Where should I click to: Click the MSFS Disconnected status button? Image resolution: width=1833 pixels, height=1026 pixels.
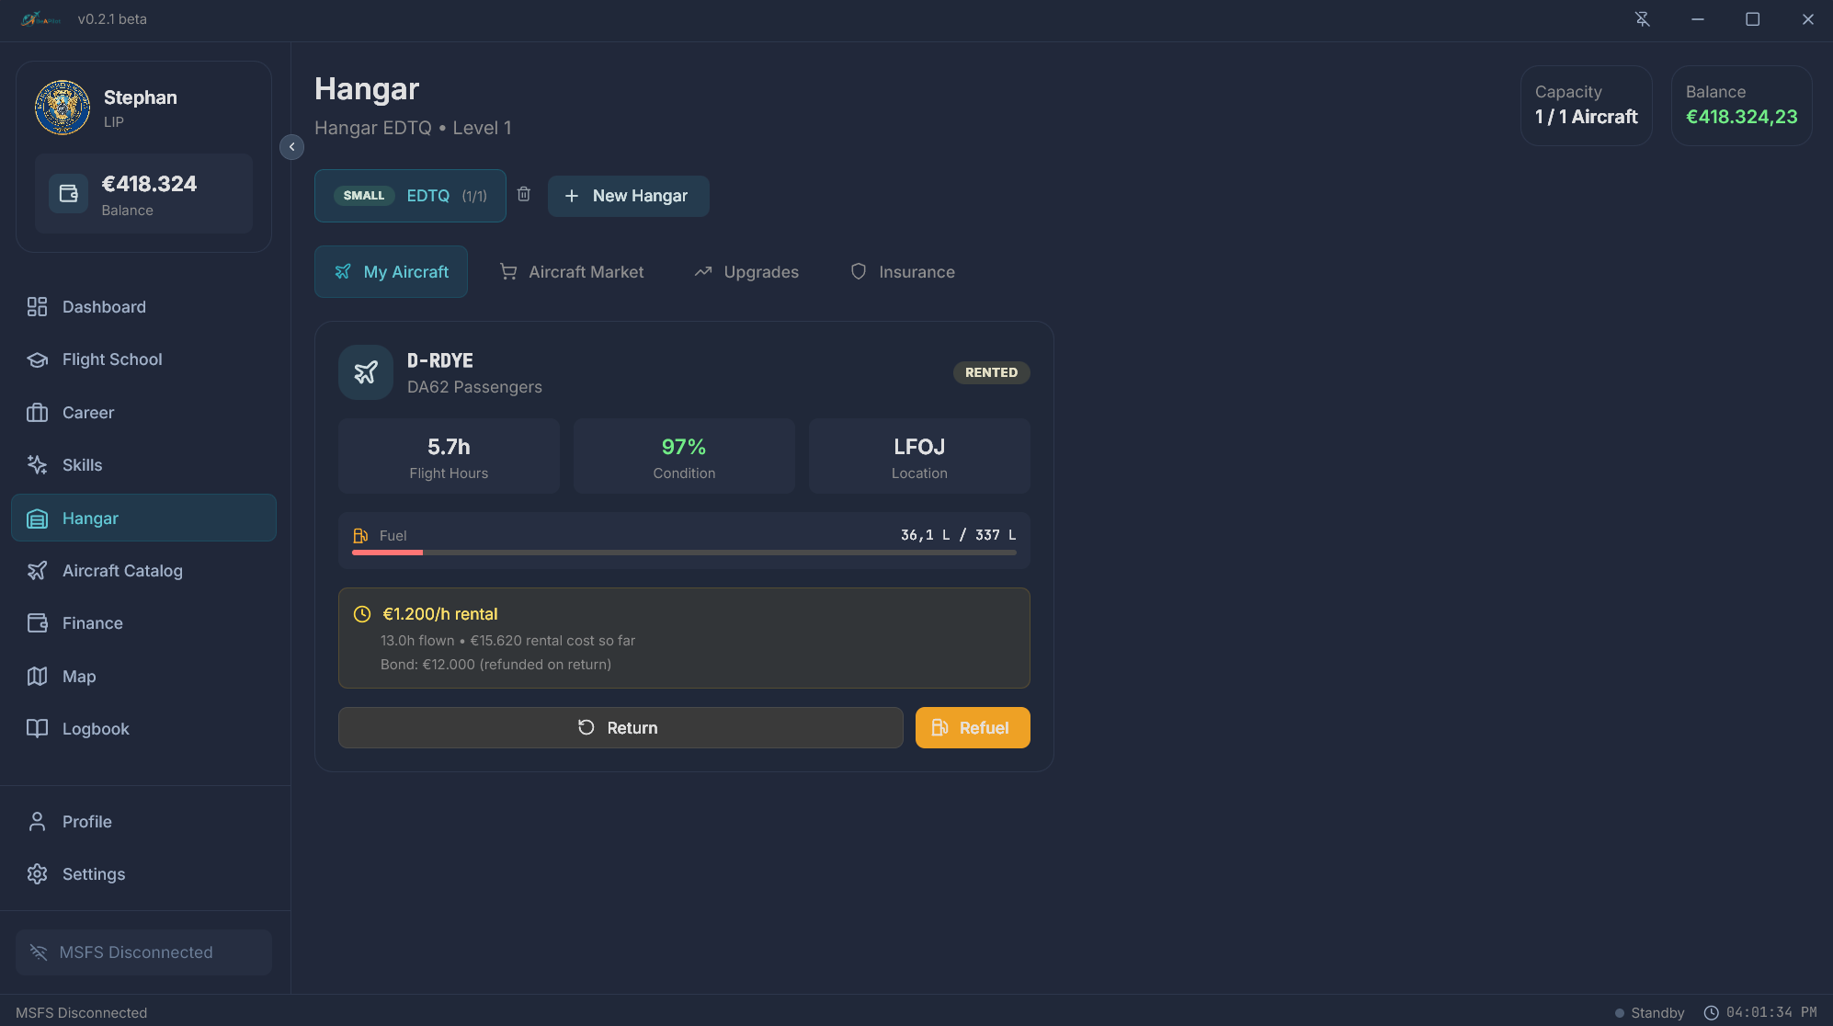click(143, 952)
